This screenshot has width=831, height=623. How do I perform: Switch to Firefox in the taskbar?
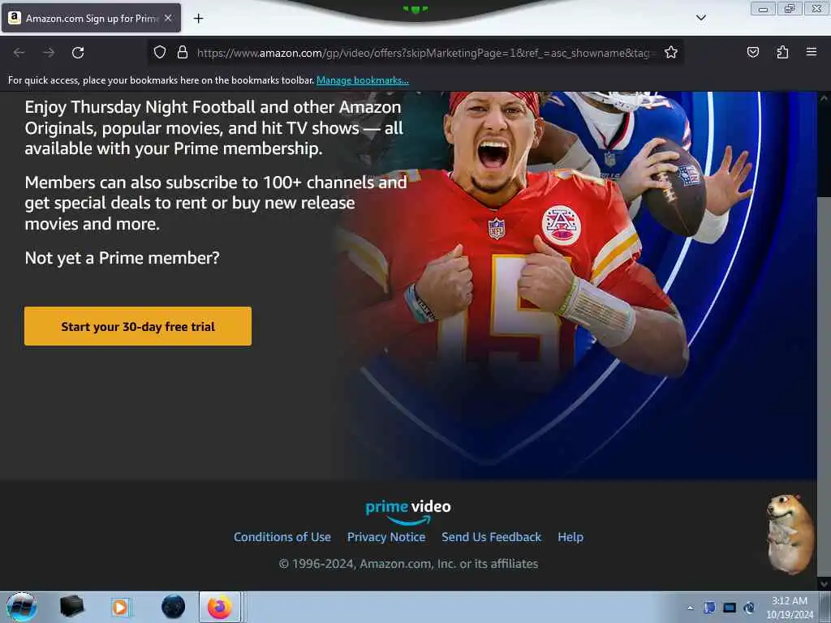[220, 607]
